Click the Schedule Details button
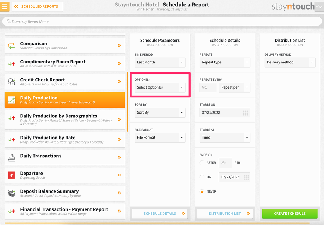 point(160,214)
